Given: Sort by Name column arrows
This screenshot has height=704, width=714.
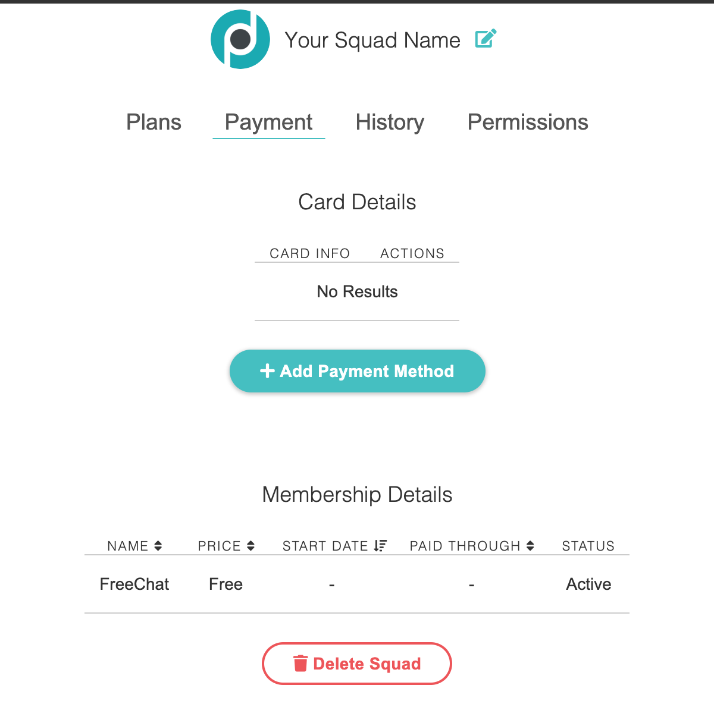Looking at the screenshot, I should 158,546.
